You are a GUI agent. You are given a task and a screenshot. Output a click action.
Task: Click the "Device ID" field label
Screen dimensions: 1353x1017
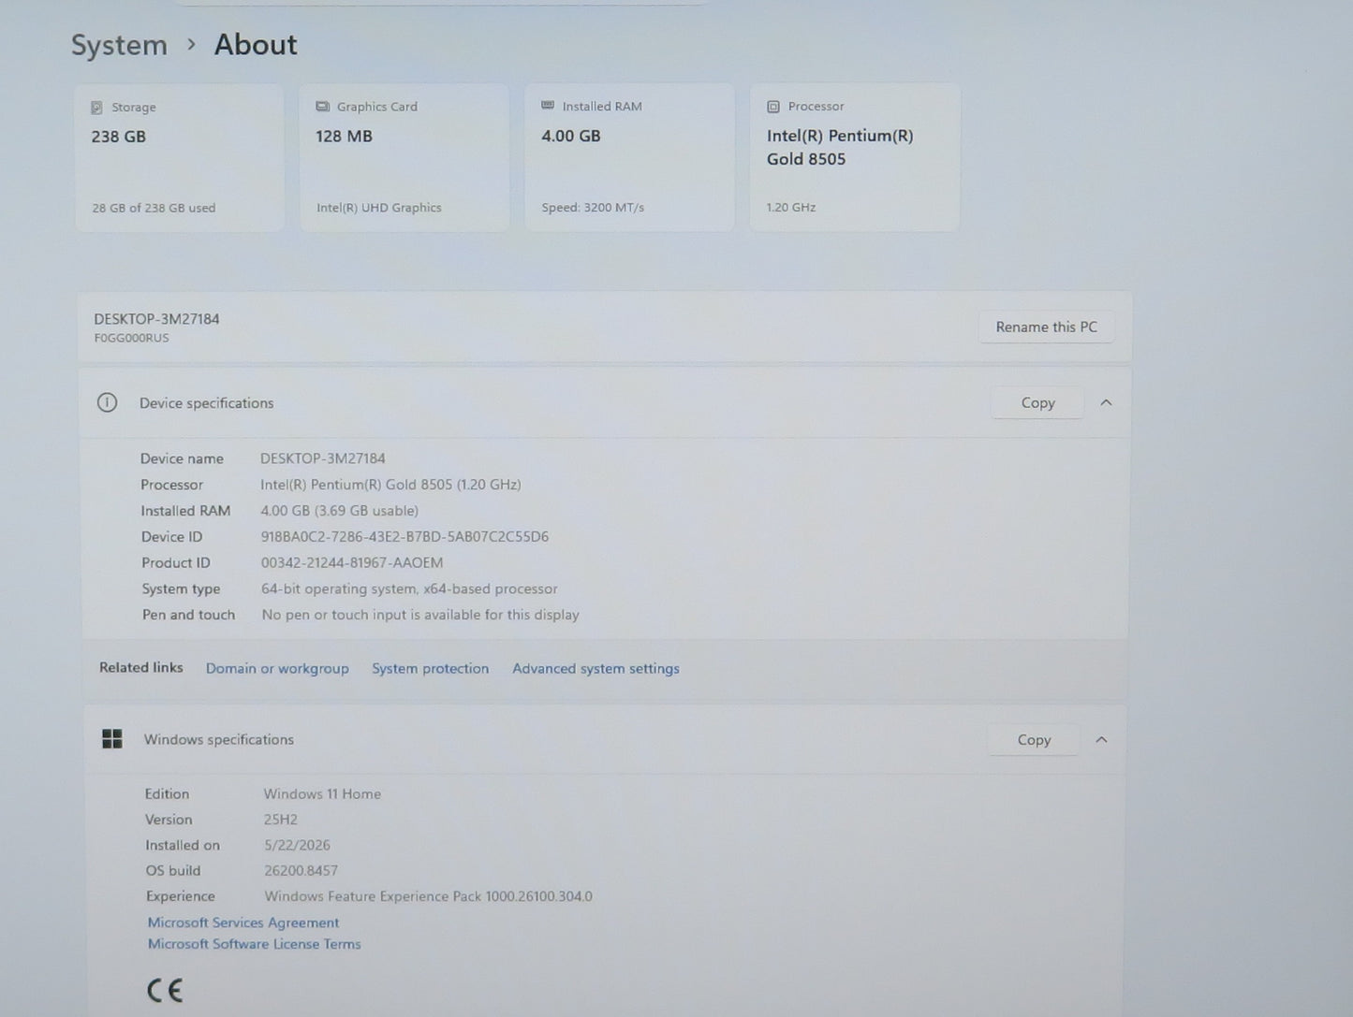(x=171, y=537)
